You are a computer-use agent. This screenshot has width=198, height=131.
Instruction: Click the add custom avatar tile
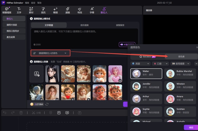[x=37, y=74]
